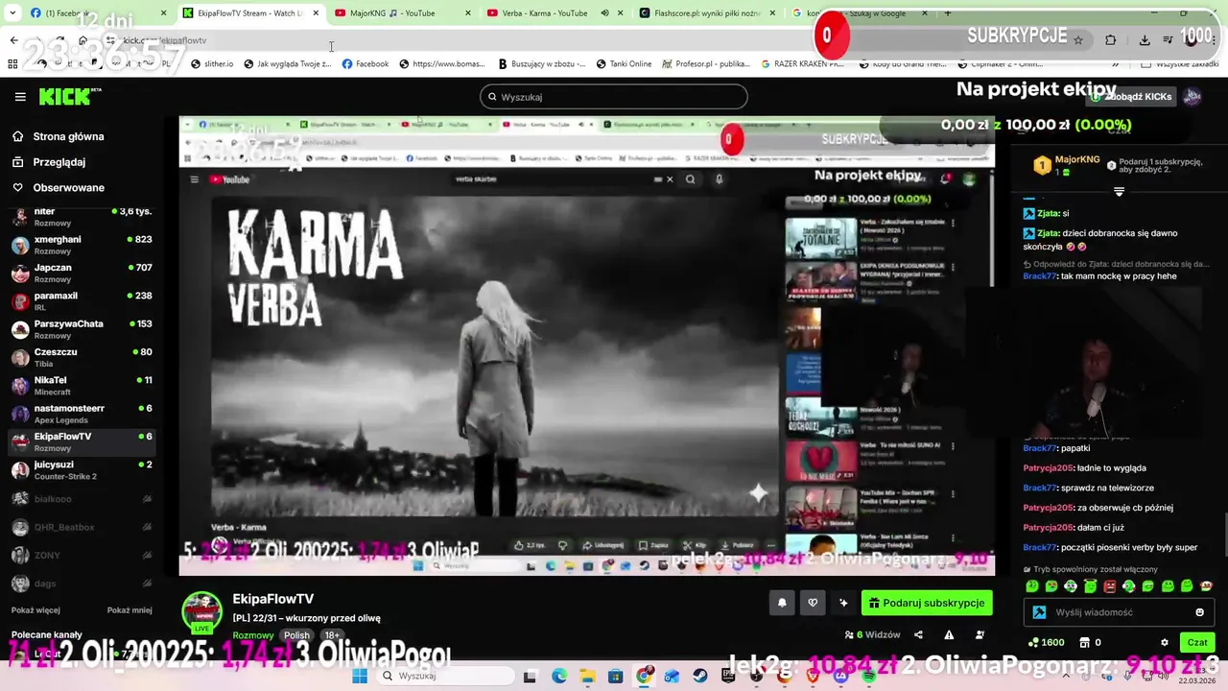Close the EkipaFlowTV Stream tab
This screenshot has height=691, width=1228.
click(316, 13)
